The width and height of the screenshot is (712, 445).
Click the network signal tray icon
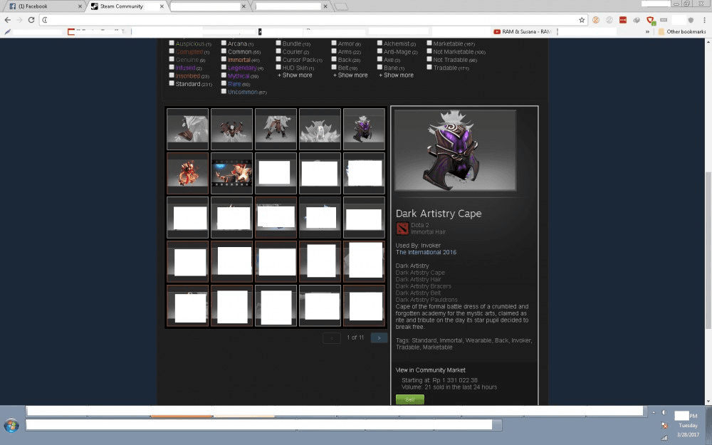click(x=665, y=437)
